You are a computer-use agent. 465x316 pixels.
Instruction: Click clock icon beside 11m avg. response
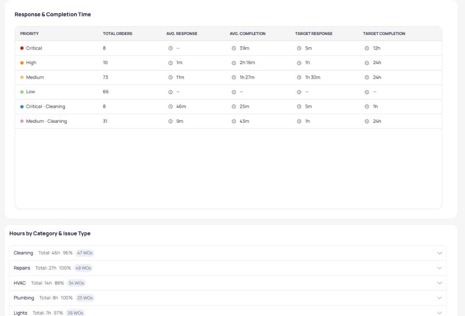pos(171,77)
